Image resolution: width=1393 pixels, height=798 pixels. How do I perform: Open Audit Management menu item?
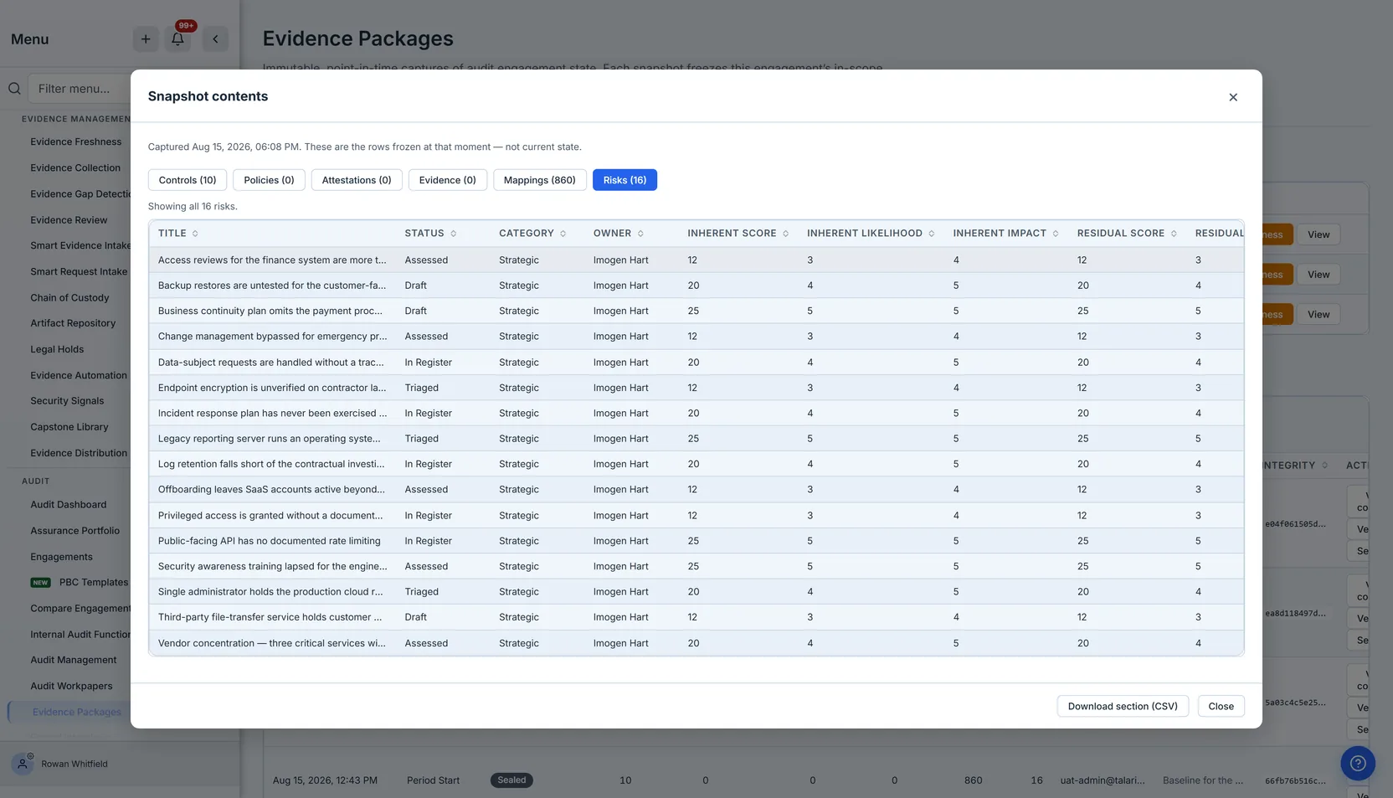74,660
